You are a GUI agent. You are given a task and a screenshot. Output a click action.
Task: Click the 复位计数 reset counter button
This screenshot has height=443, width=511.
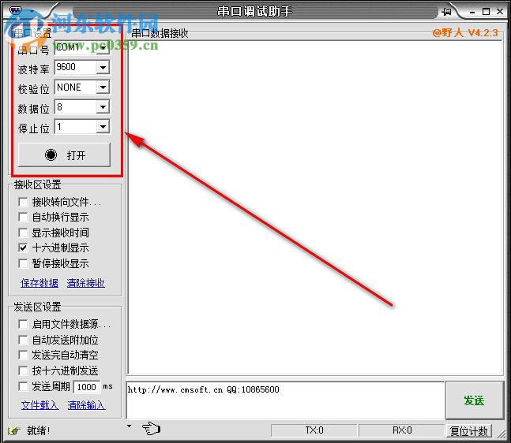[468, 431]
